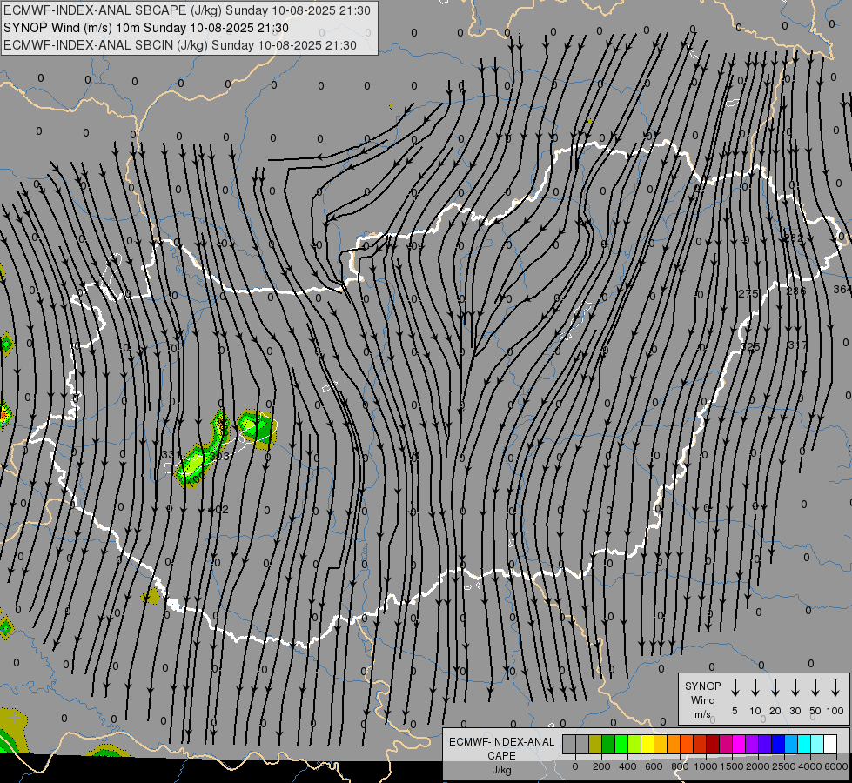Click the 331 SBCIN value near Balaton
Screen dimensions: 852x783
pos(171,454)
